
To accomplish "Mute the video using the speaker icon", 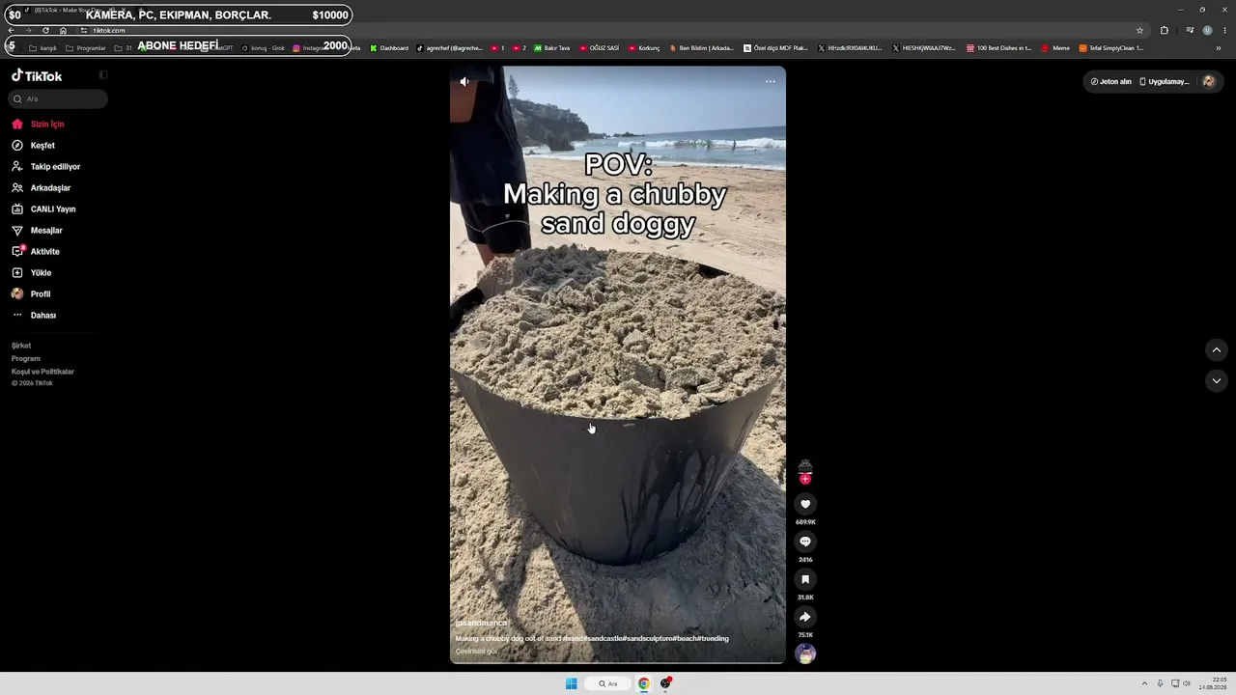I will [464, 82].
